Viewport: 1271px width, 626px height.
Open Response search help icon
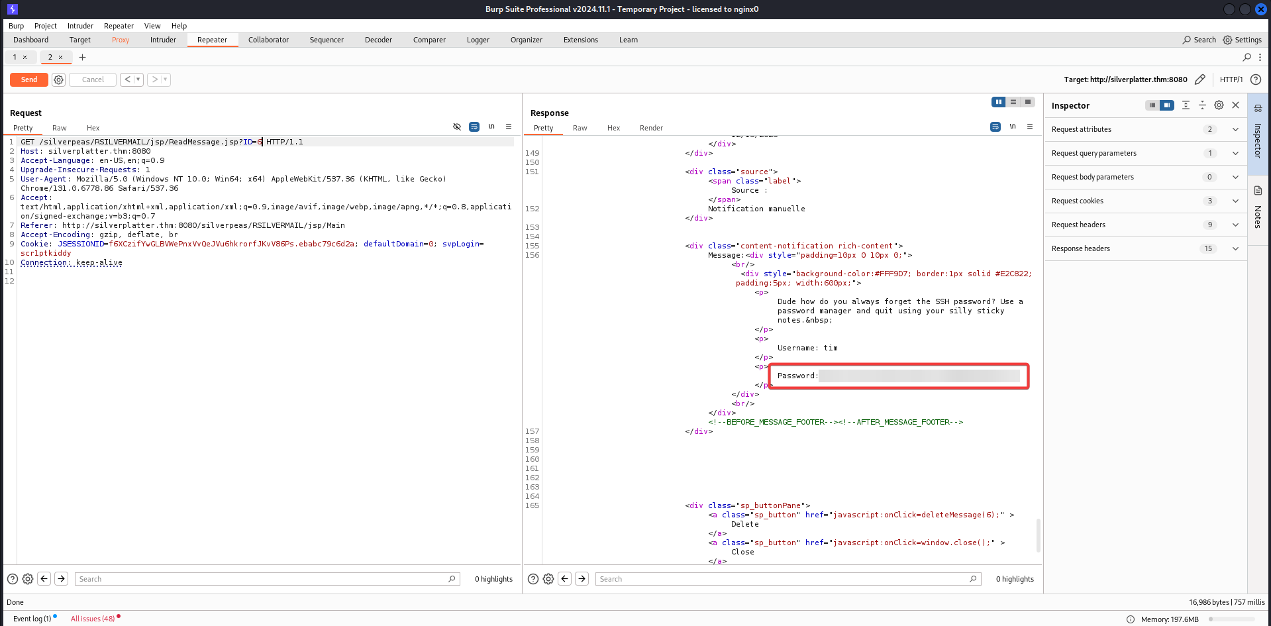533,579
